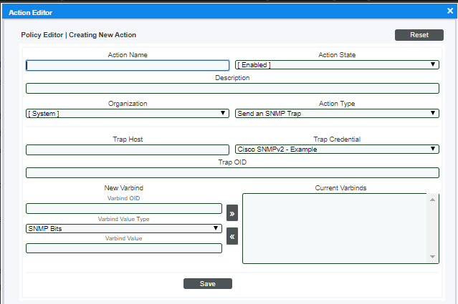The width and height of the screenshot is (458, 304).
Task: Click the add varbind double-arrow button
Action: pyautogui.click(x=232, y=213)
